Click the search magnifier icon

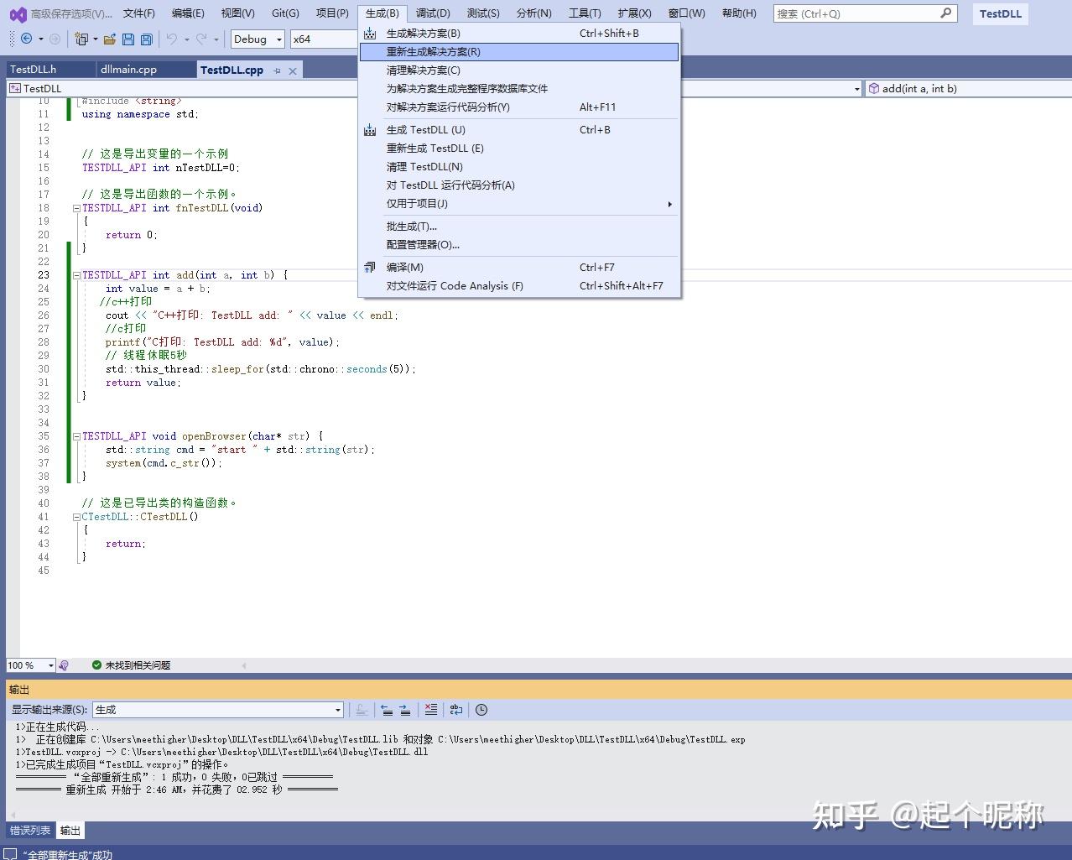946,13
